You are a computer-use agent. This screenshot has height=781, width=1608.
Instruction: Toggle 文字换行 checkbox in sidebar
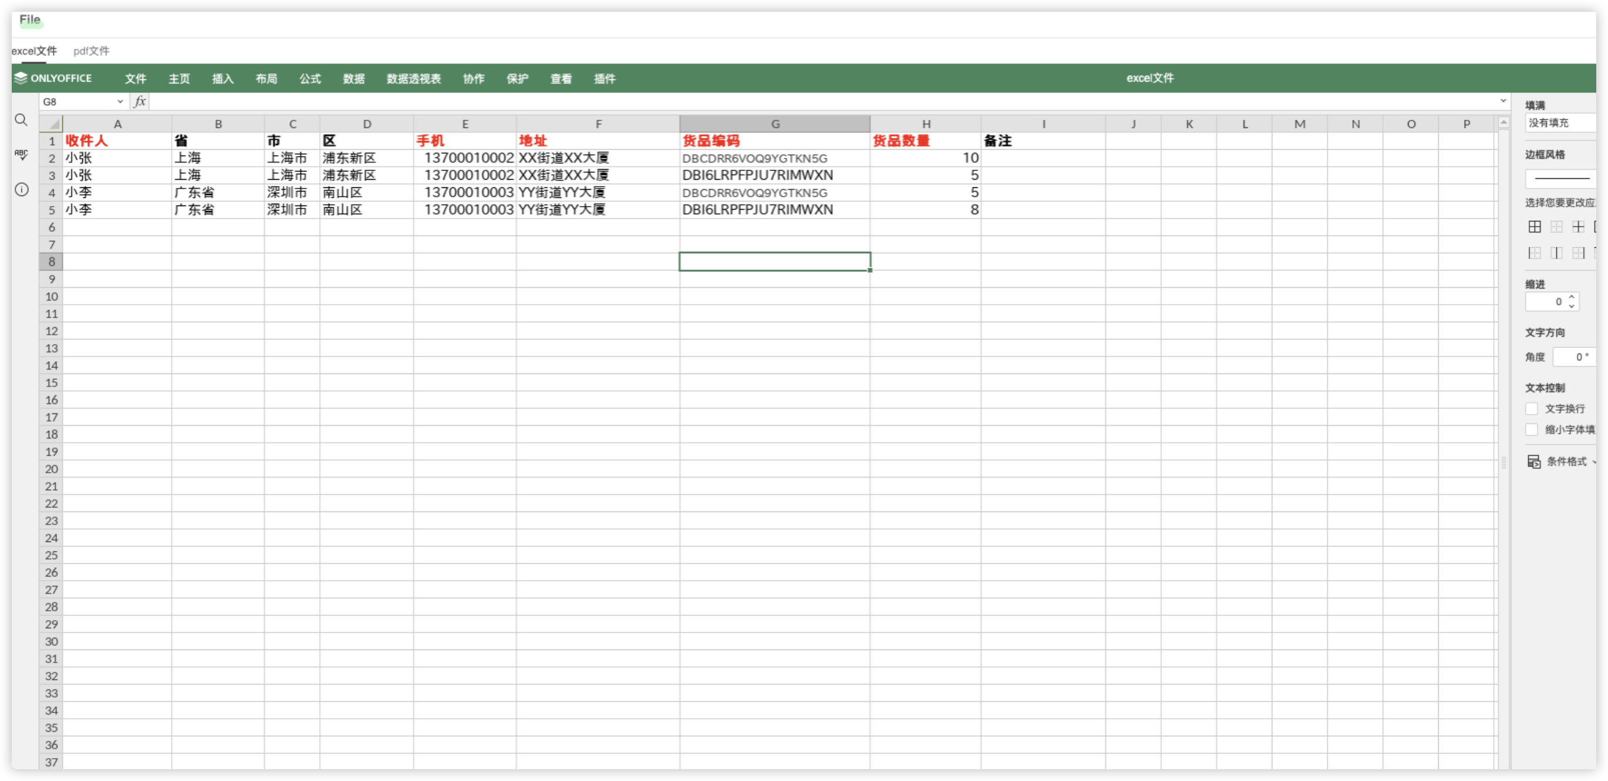[1532, 408]
